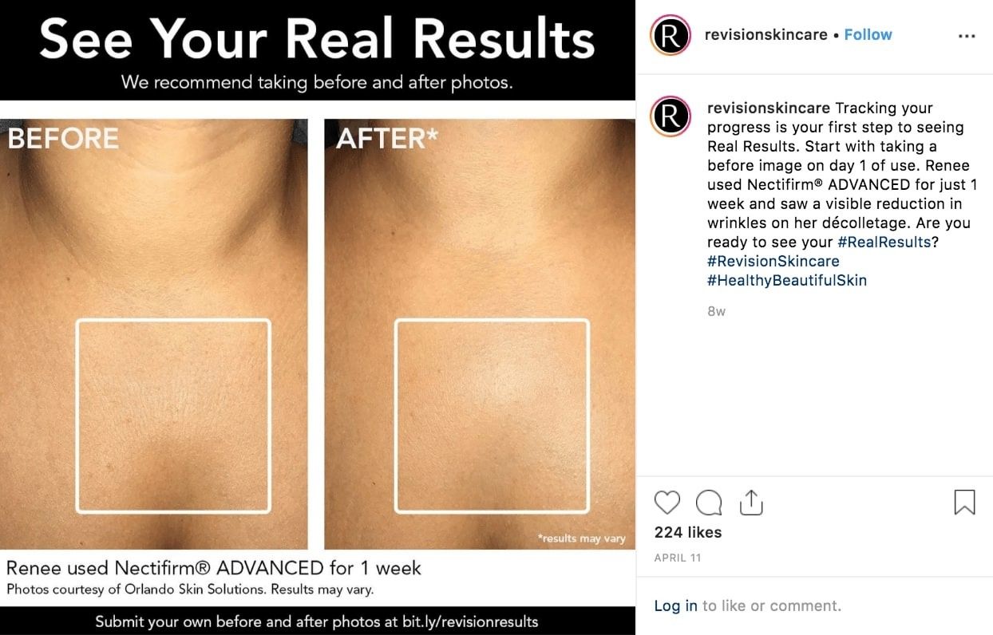Viewport: 993px width, 635px height.
Task: Open the #HealthyBeautifulSkin hashtag
Action: tap(787, 280)
